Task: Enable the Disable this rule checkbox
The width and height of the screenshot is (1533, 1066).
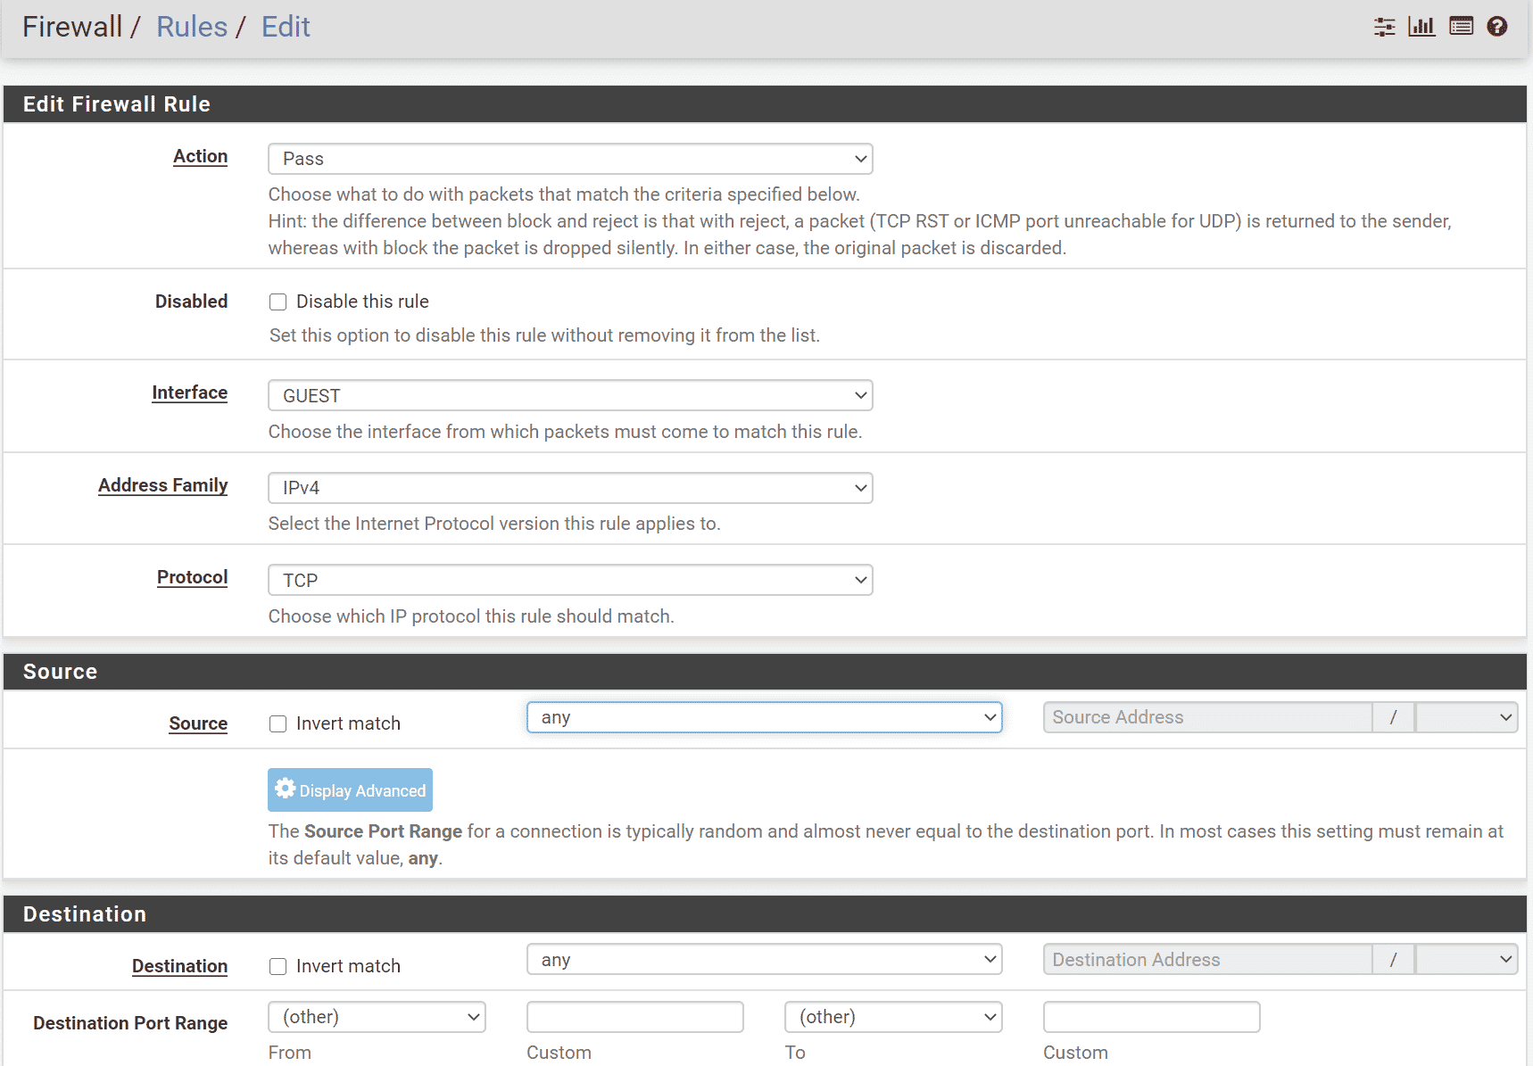Action: click(x=278, y=302)
